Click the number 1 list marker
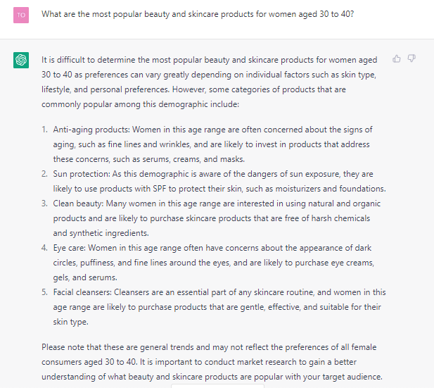The width and height of the screenshot is (434, 388). [45, 130]
